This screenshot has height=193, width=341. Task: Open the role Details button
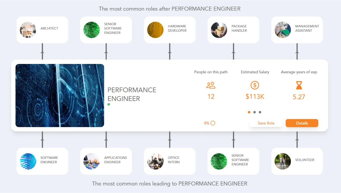302,123
